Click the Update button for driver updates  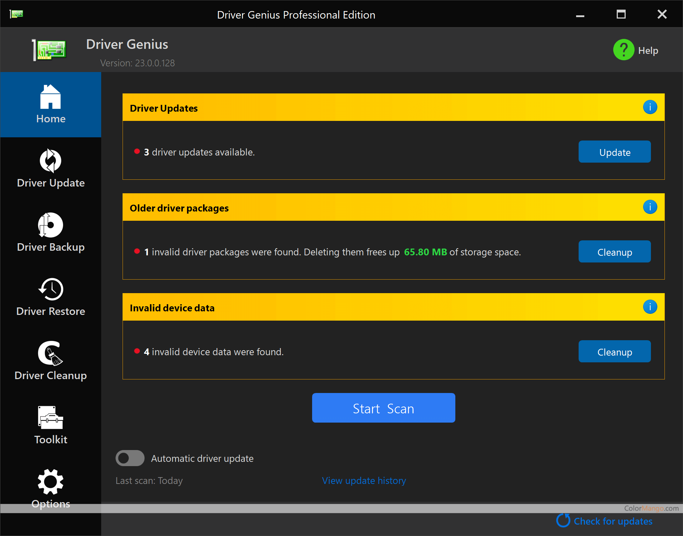tap(615, 152)
